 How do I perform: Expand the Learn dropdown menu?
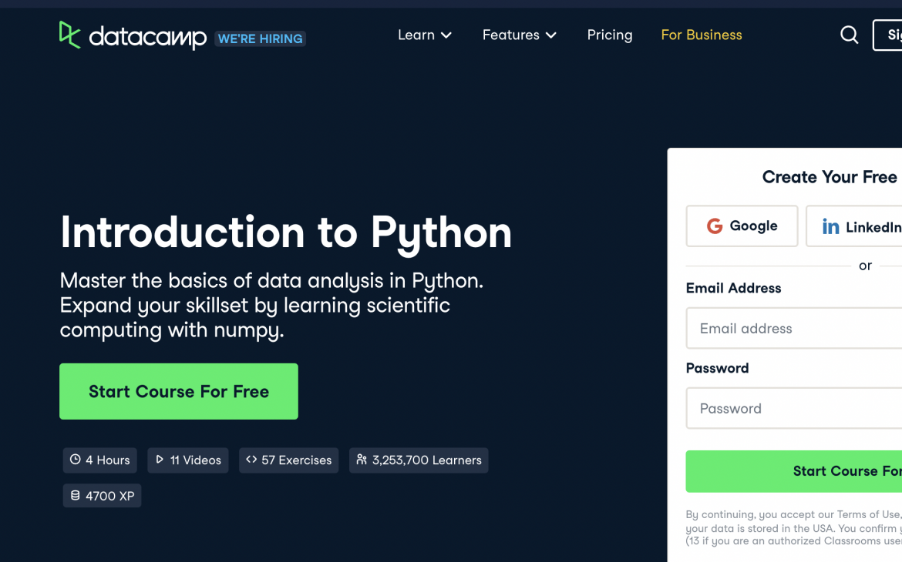tap(425, 35)
